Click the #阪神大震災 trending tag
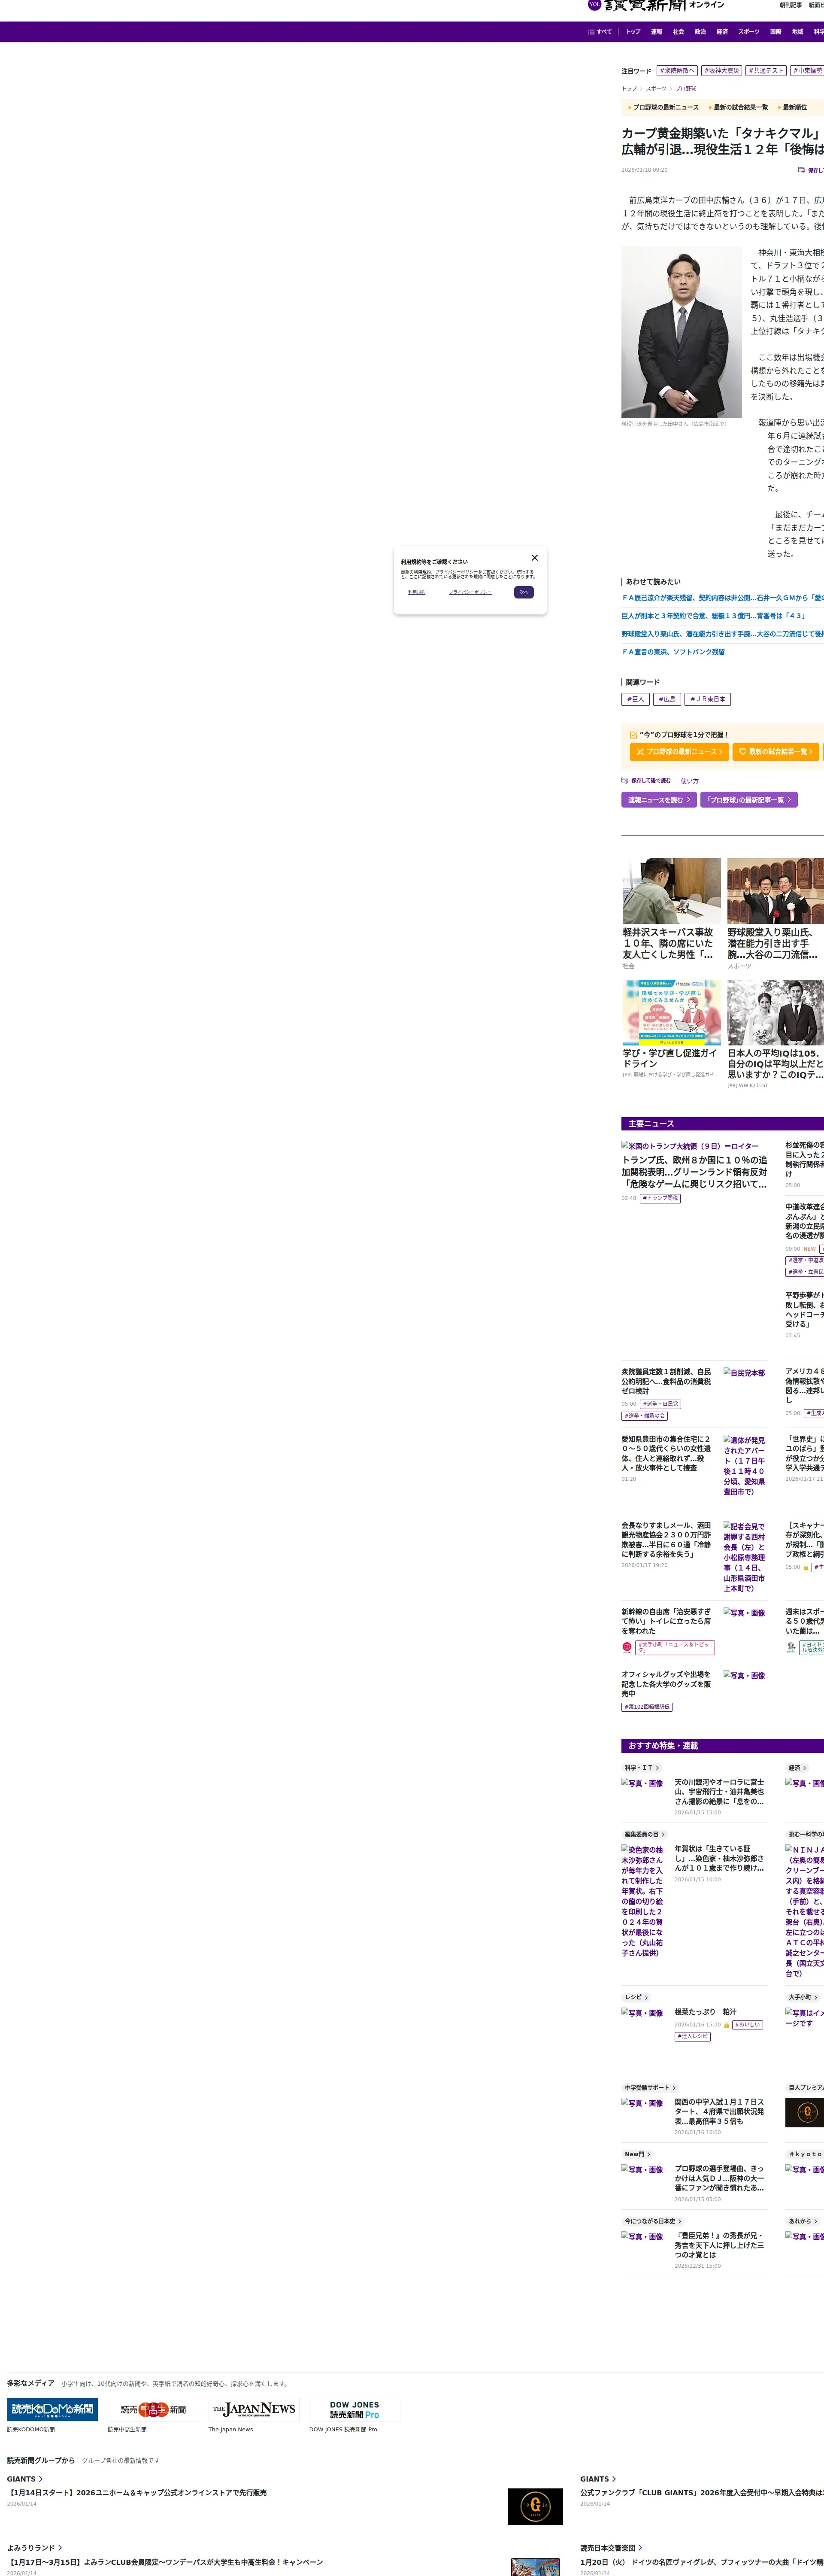Viewport: 824px width, 2576px height. 721,71
